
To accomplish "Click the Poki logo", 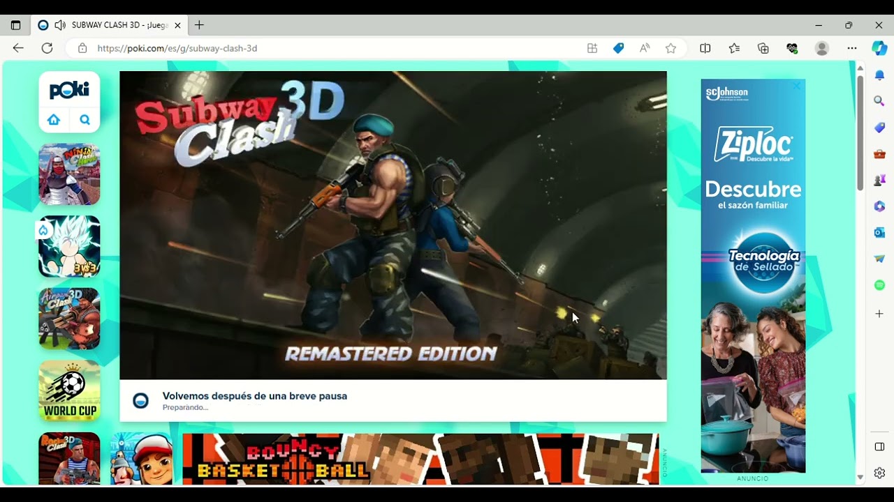I will tap(69, 91).
